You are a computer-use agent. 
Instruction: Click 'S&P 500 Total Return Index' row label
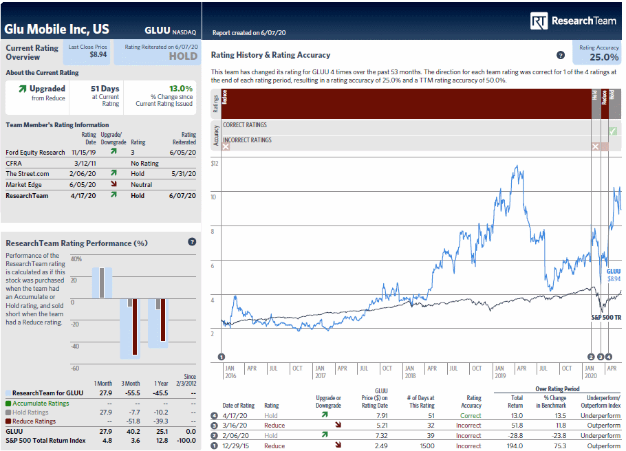click(45, 440)
